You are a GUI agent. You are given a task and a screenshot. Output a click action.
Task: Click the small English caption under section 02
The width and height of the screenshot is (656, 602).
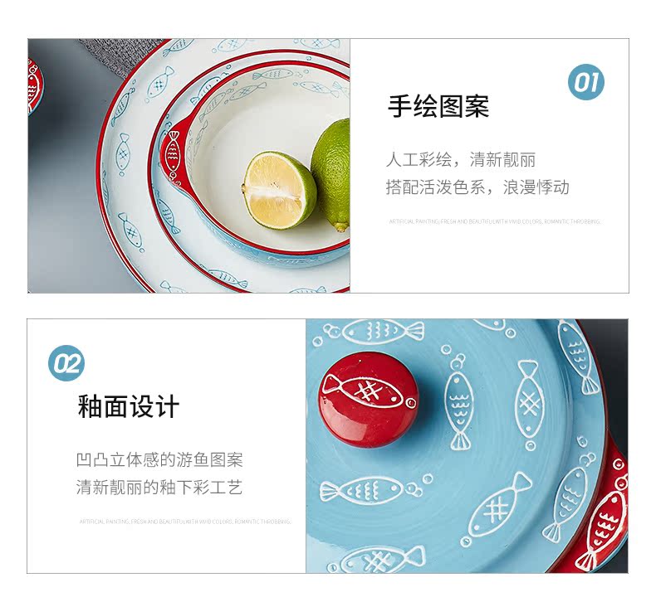(185, 522)
